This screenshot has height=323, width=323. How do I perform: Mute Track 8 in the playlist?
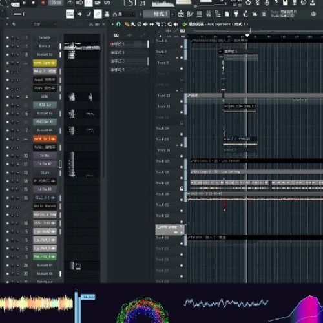(182, 68)
